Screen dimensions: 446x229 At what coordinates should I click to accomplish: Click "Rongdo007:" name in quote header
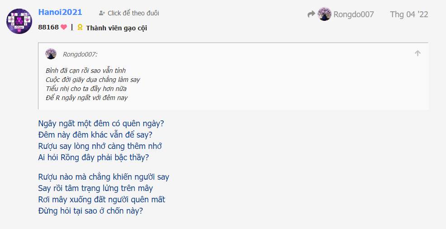click(80, 55)
